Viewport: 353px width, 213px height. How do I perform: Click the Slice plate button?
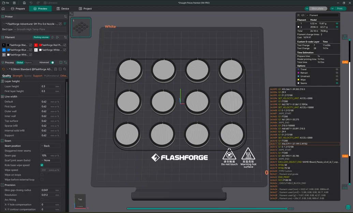coord(318,9)
